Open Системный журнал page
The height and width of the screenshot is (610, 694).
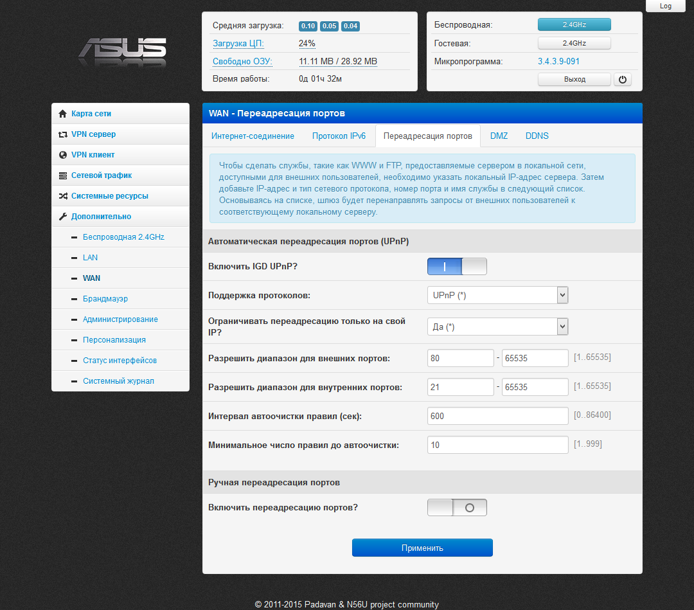point(119,381)
